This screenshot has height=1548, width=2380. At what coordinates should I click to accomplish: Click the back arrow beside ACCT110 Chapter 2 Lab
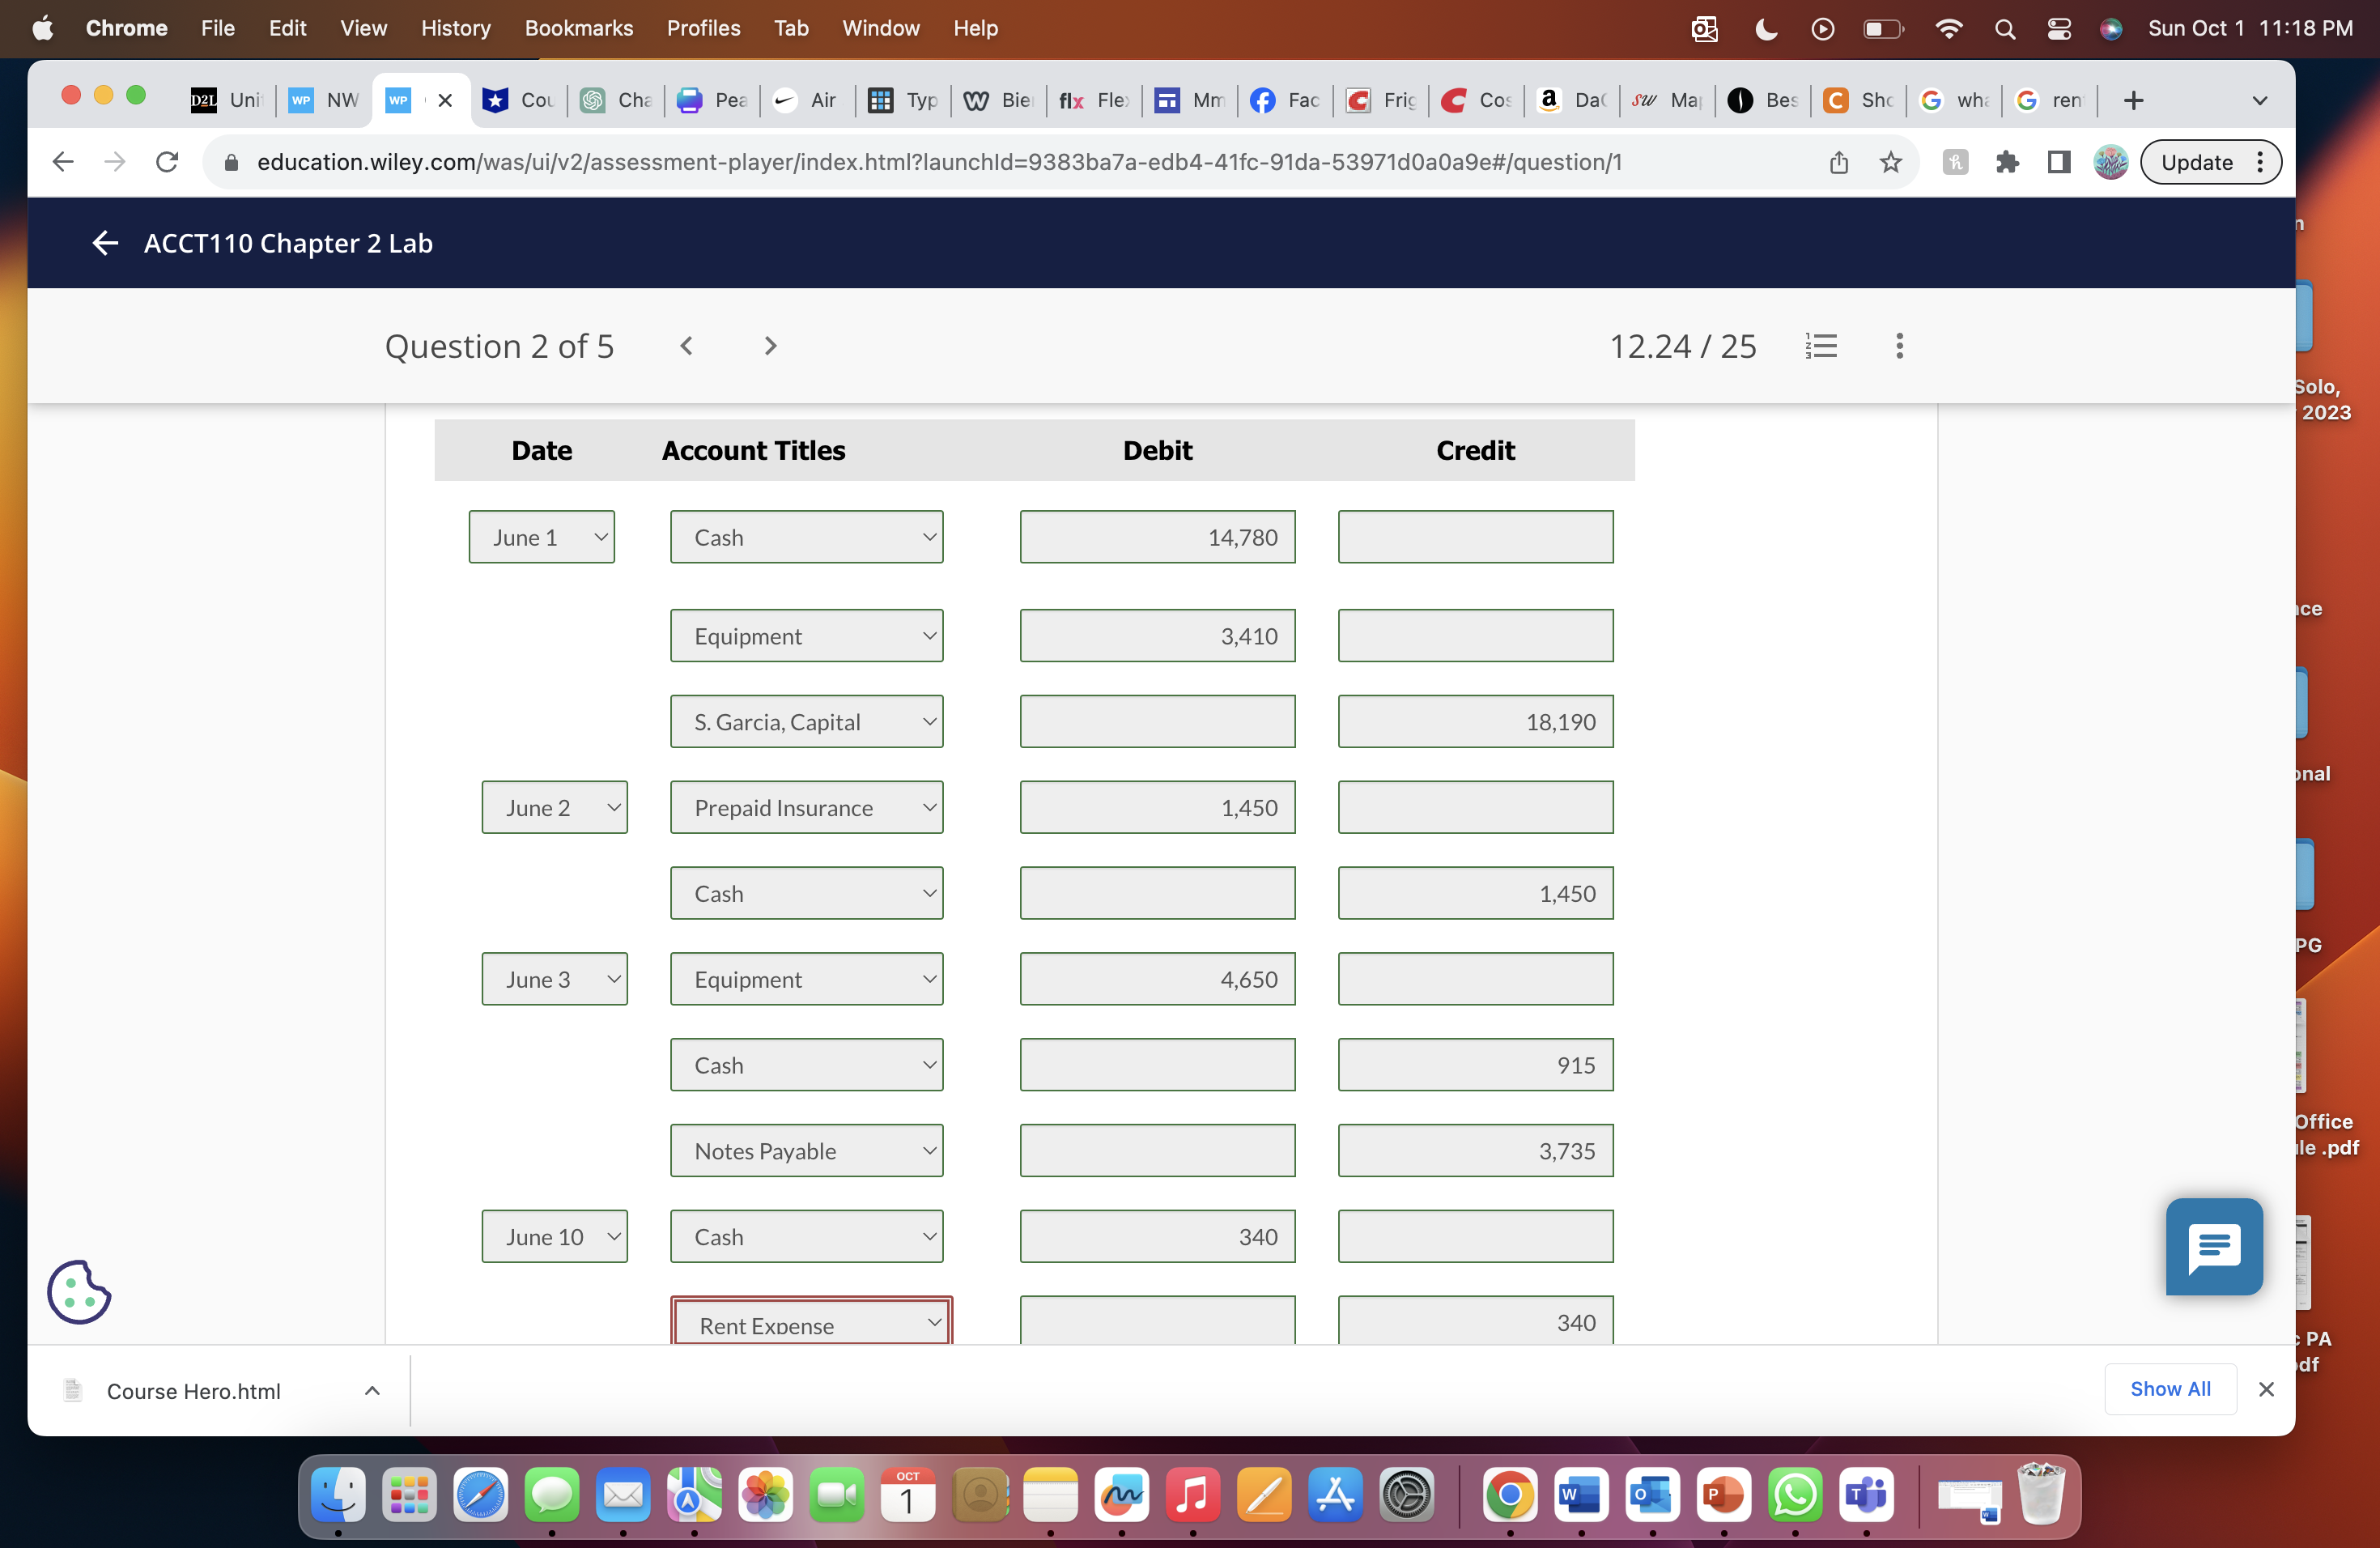[105, 242]
